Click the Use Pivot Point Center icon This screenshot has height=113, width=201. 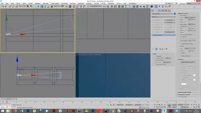63,7
